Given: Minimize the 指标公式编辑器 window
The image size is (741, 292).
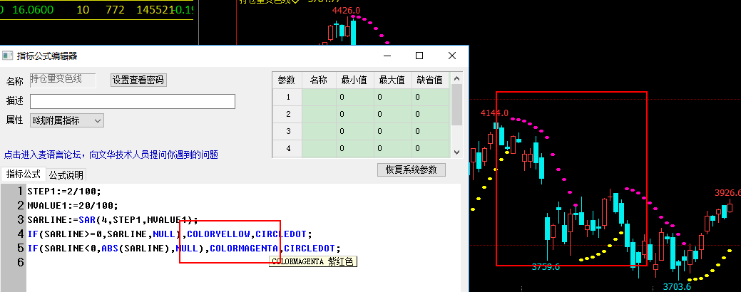Looking at the screenshot, I should (x=387, y=56).
